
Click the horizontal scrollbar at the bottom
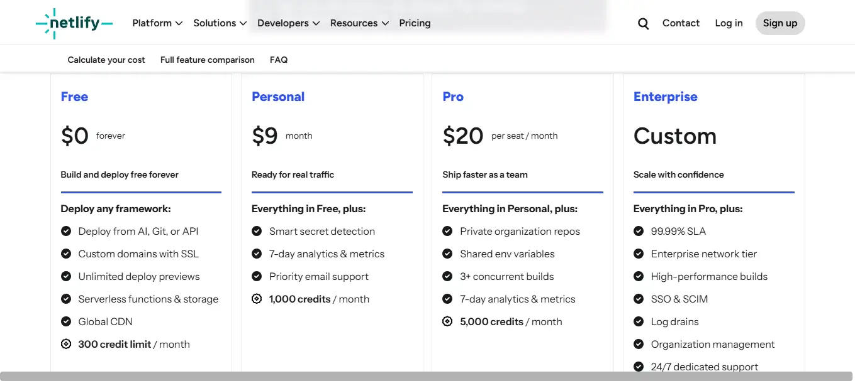(x=427, y=376)
